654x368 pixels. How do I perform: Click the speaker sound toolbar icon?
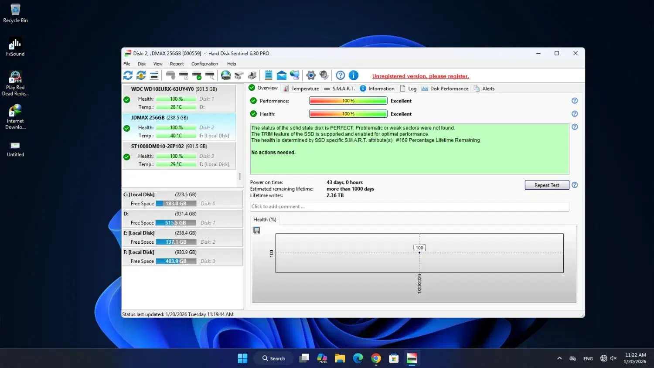[324, 75]
